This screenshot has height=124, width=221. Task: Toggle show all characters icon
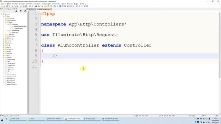pyautogui.click(x=57, y=6)
